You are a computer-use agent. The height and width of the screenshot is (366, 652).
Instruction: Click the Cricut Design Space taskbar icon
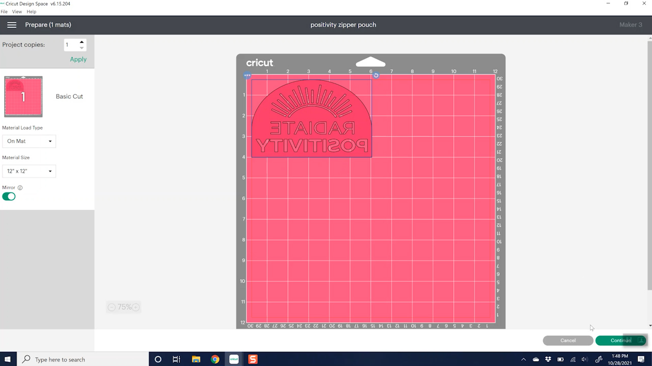coord(234,359)
